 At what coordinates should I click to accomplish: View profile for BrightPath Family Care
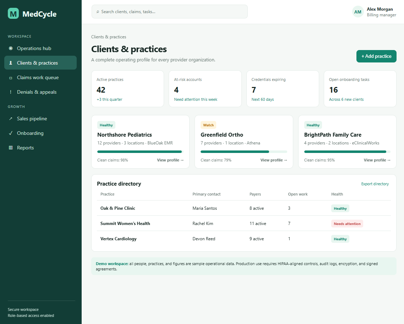[377, 160]
